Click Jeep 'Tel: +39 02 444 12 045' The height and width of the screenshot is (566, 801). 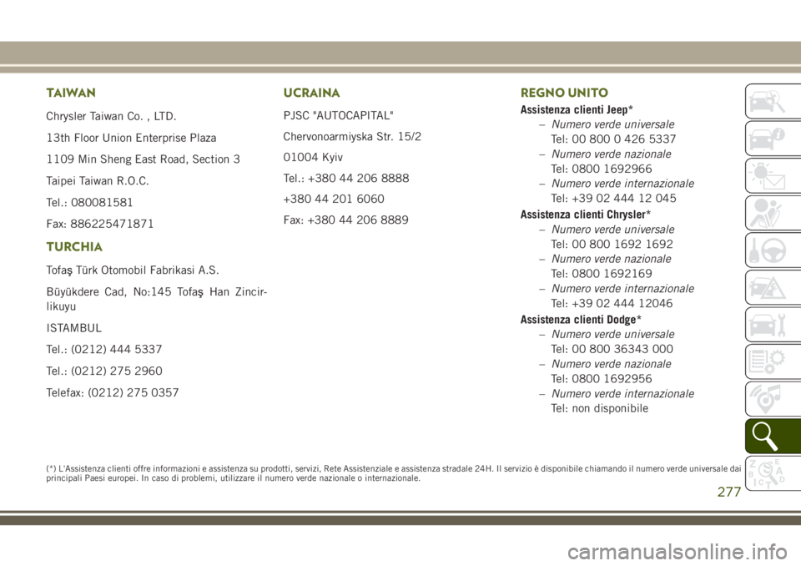click(x=613, y=199)
